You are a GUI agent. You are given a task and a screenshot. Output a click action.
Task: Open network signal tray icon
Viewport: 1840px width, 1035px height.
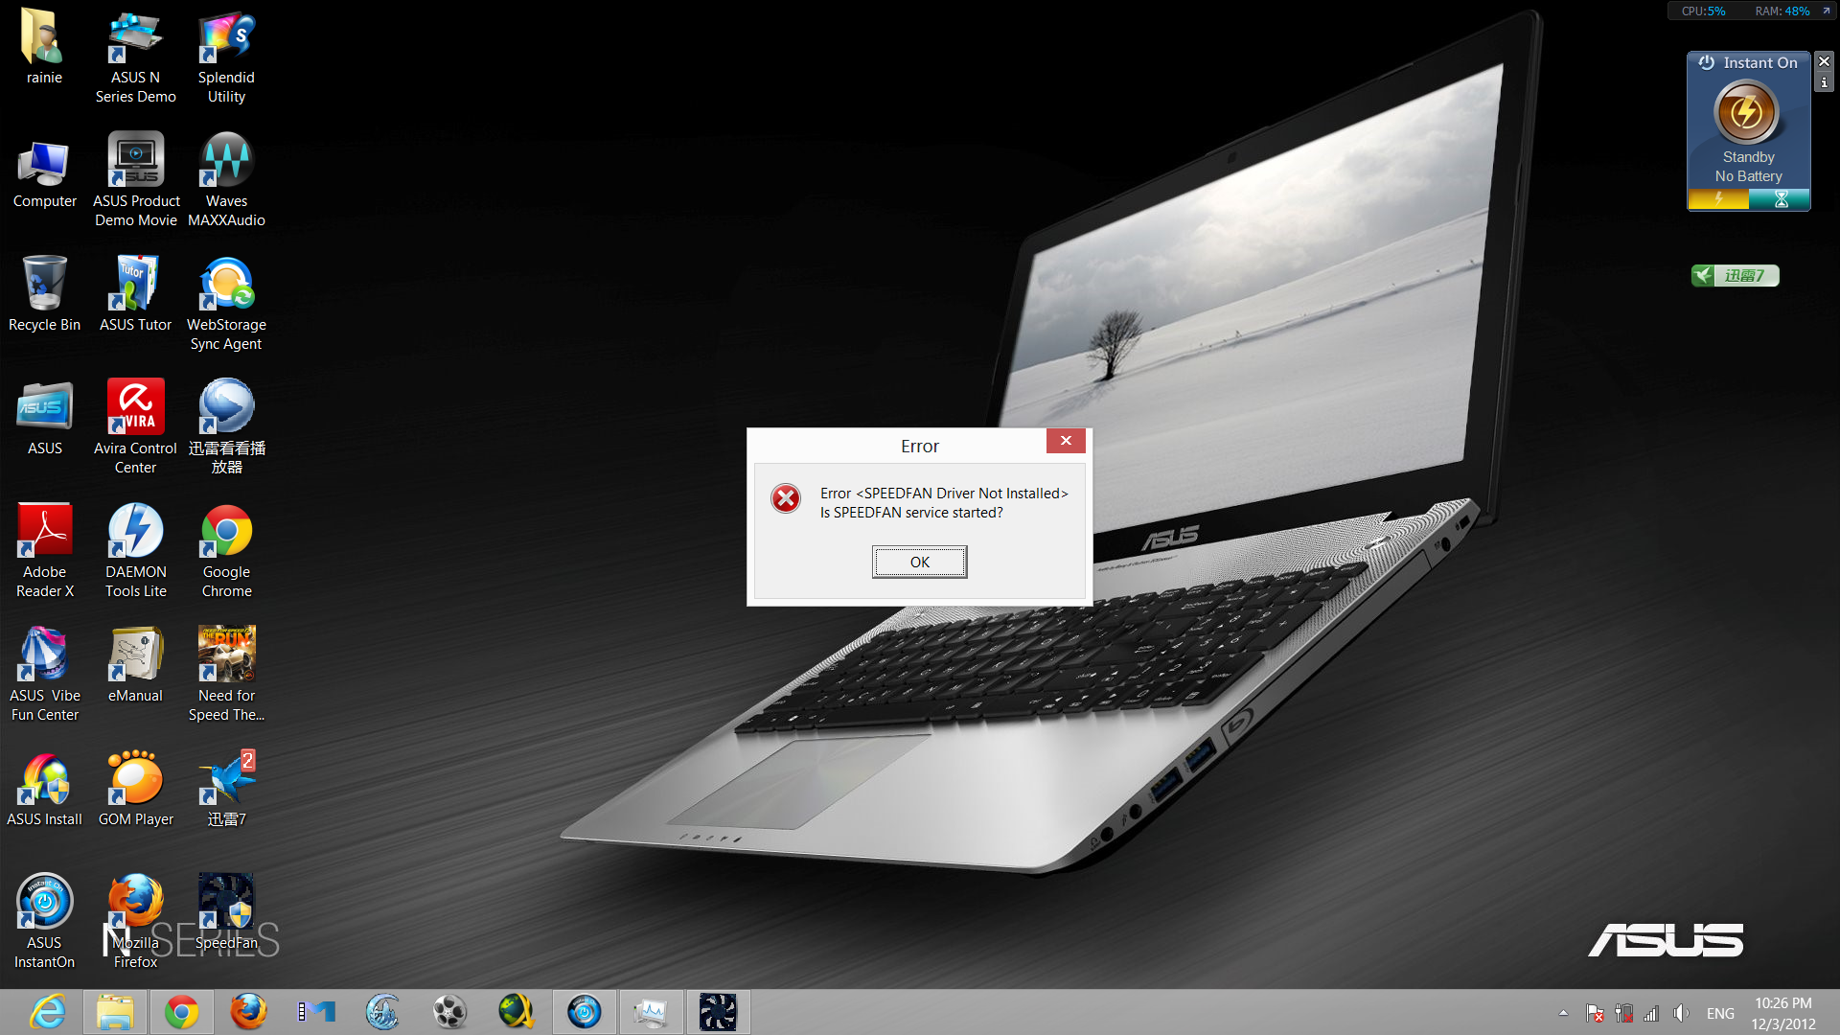[1651, 1013]
